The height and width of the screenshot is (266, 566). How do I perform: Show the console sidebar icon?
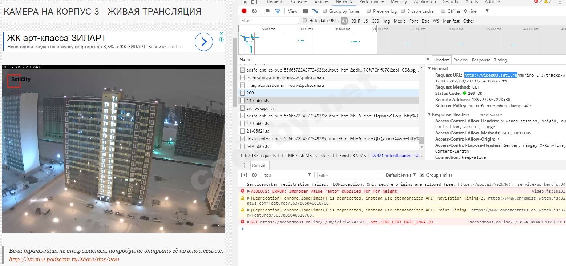[244, 175]
